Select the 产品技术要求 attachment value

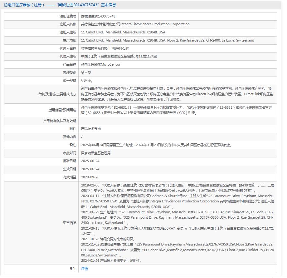(x=91, y=129)
